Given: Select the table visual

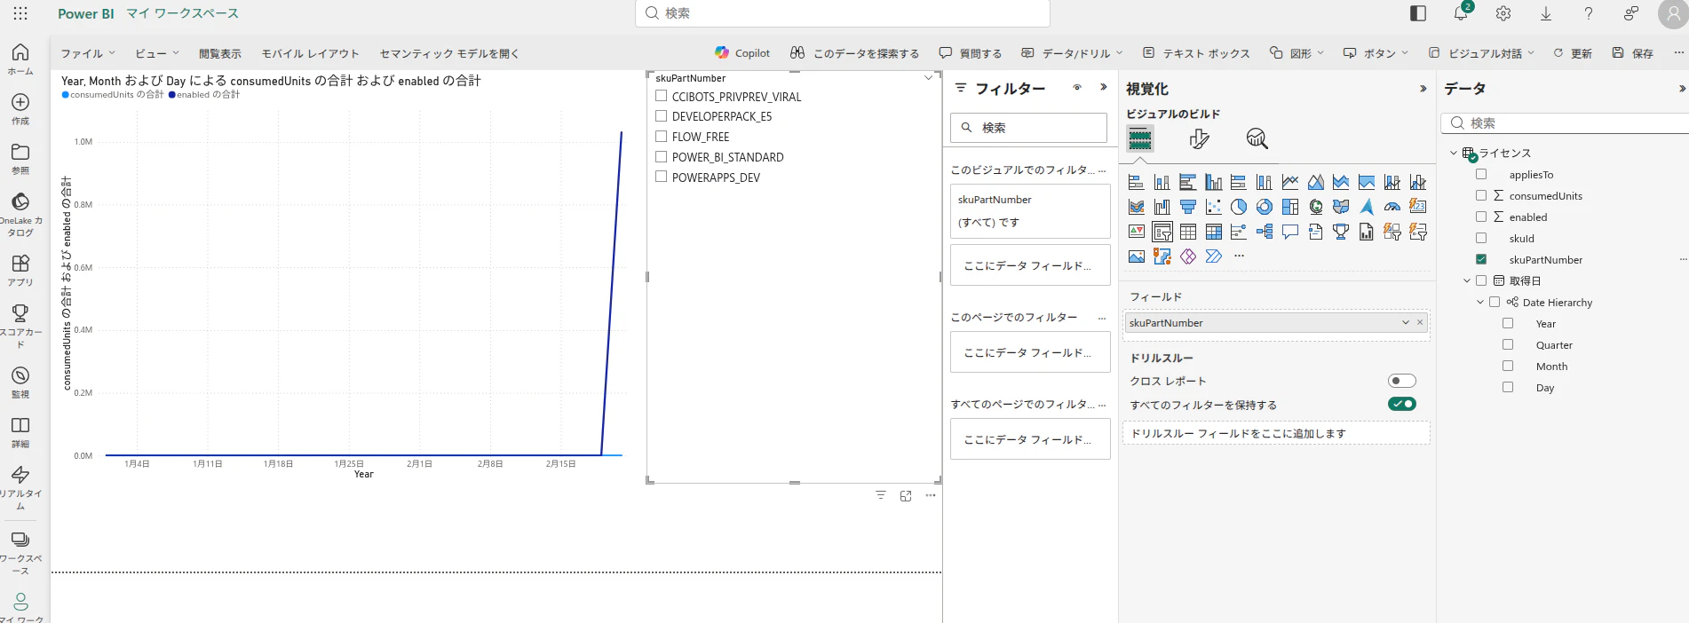Looking at the screenshot, I should 1187,232.
